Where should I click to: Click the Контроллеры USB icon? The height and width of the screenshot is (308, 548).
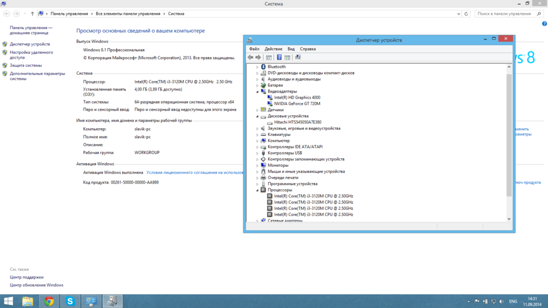click(x=264, y=153)
